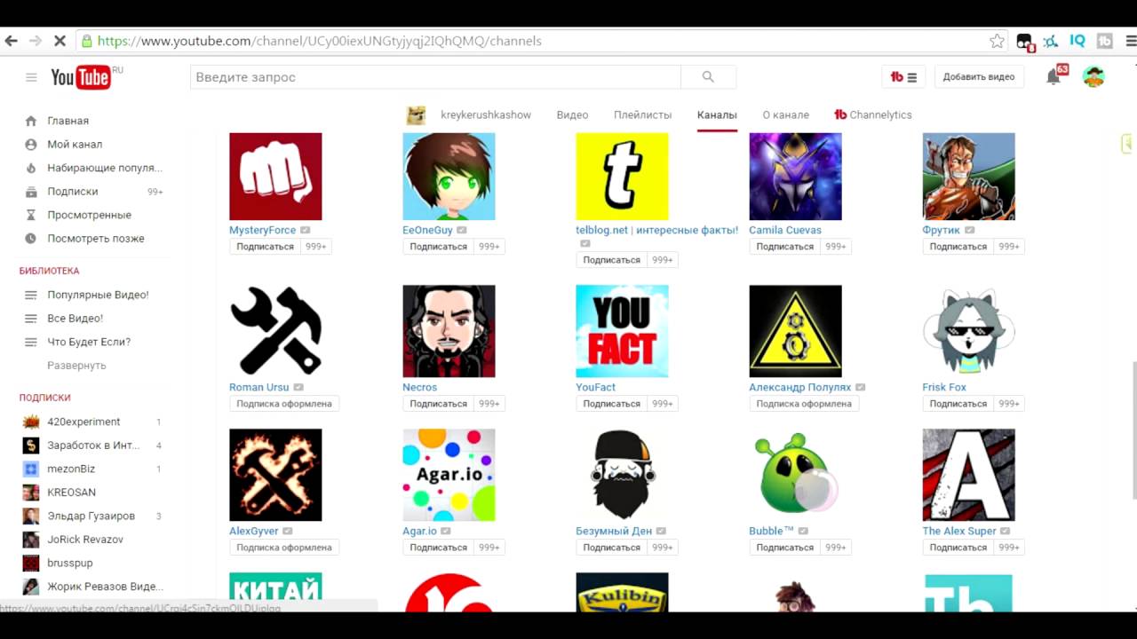Open the notifications bell
This screenshot has width=1137, height=639.
[1054, 76]
